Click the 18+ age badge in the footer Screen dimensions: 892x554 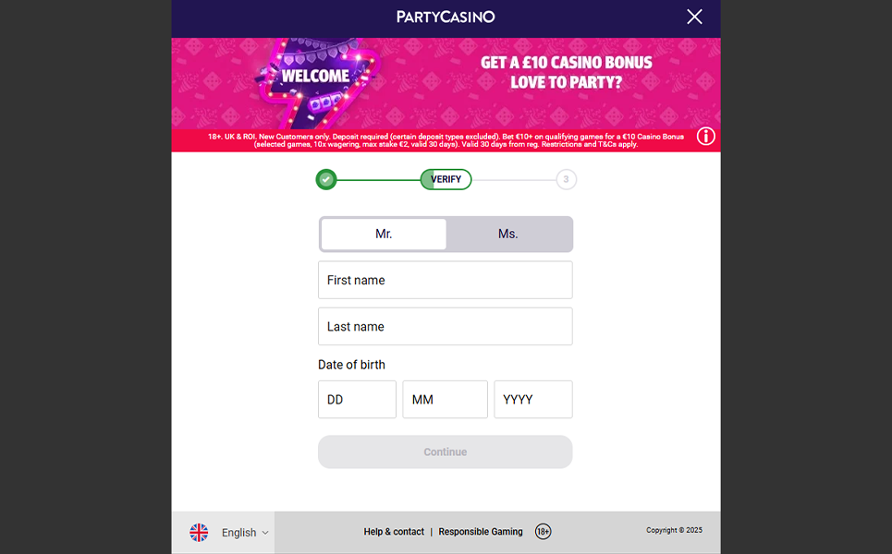pyautogui.click(x=544, y=532)
